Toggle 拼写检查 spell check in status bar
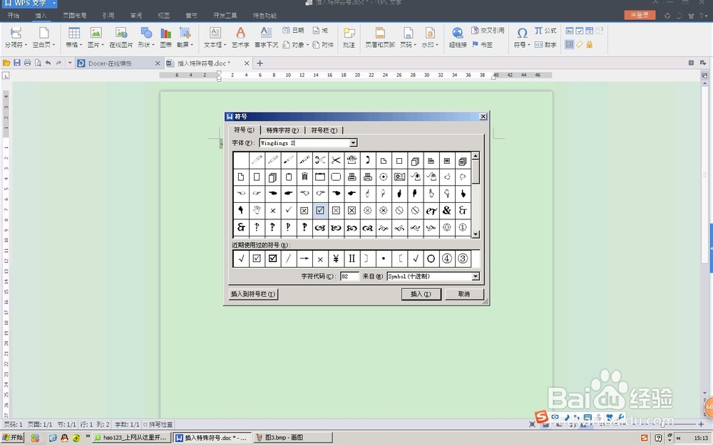 click(x=158, y=424)
